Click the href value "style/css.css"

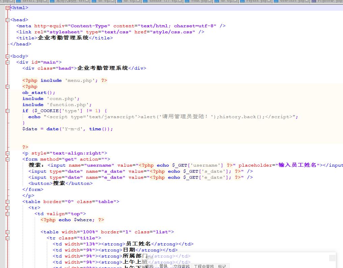pyautogui.click(x=172, y=32)
